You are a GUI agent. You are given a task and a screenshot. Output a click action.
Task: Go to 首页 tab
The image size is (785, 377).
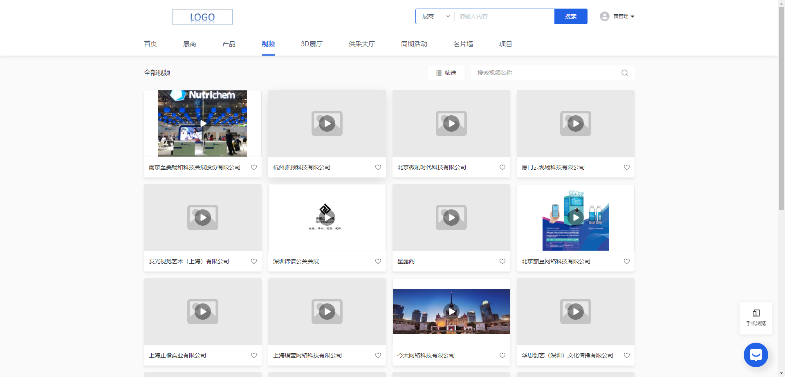[x=150, y=44]
